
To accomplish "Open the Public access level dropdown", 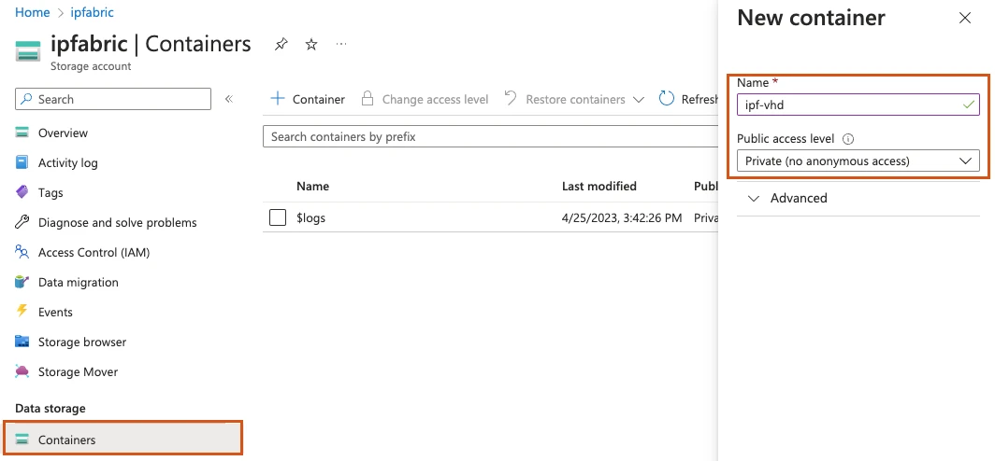I will tap(858, 161).
